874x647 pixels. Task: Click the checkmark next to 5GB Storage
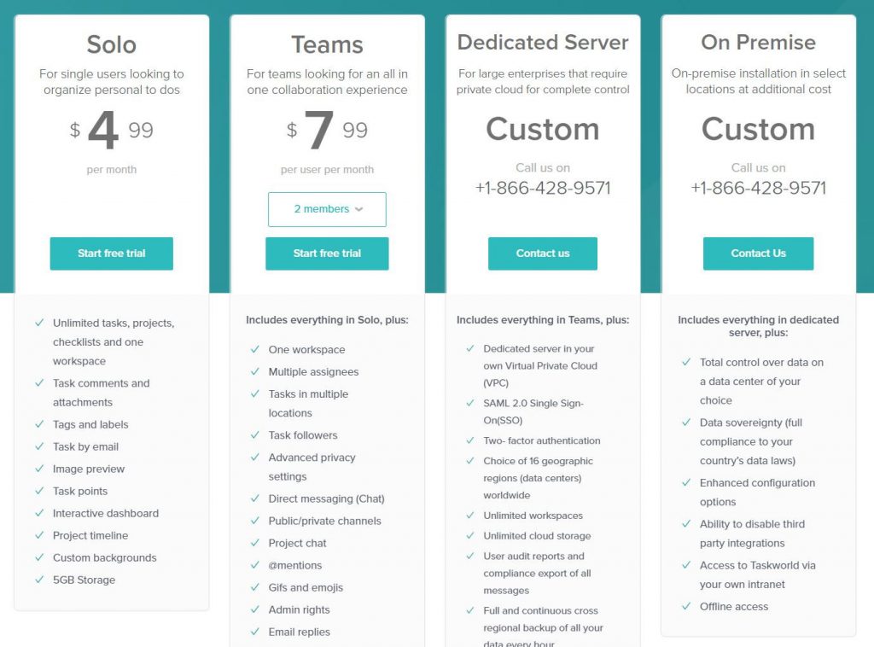coord(39,580)
